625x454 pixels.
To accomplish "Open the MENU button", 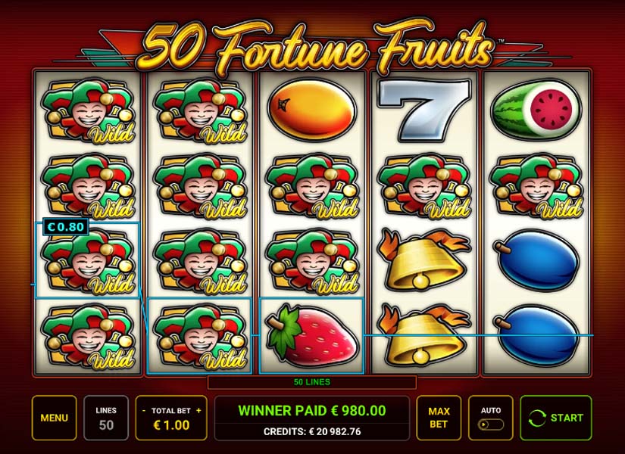I will point(55,418).
